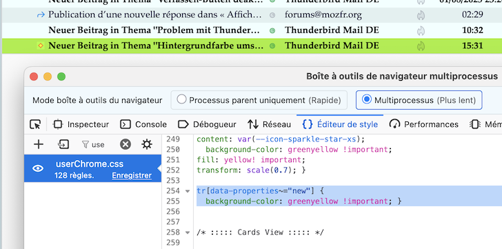502x249 pixels.
Task: Click the Enregistrer link
Action: pyautogui.click(x=132, y=175)
